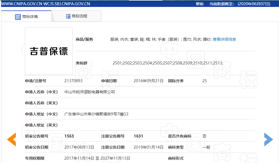Screen dimensions: 279x163
Task: Click the 国际分类 label
Action: pyautogui.click(x=176, y=81)
